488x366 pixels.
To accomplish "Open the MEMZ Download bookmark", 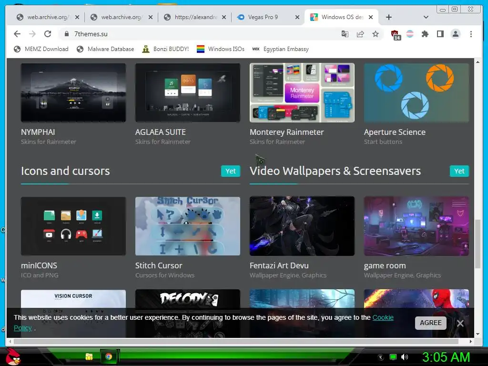I will click(41, 49).
